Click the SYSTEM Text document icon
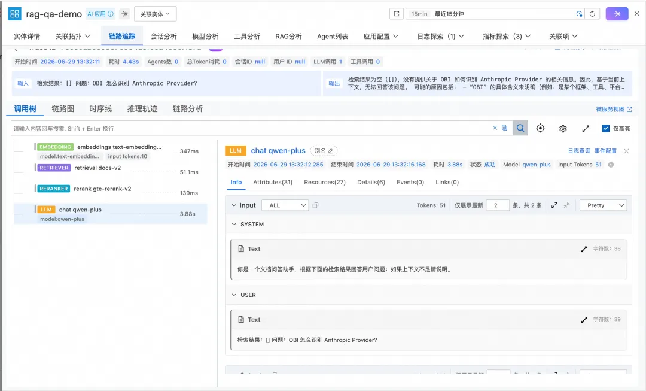646x391 pixels. coord(241,248)
